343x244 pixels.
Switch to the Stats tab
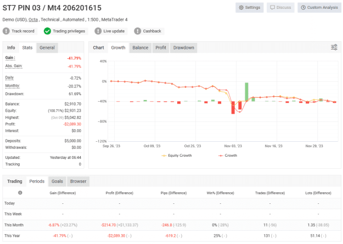click(x=27, y=47)
